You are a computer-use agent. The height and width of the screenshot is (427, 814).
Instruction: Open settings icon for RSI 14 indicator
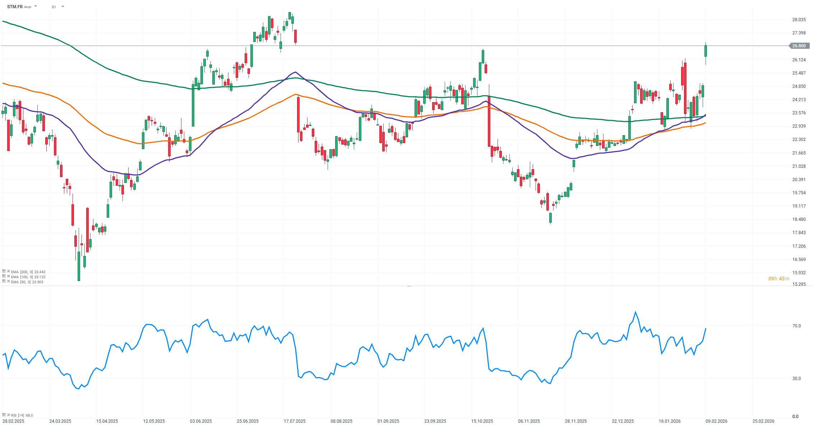(4, 415)
